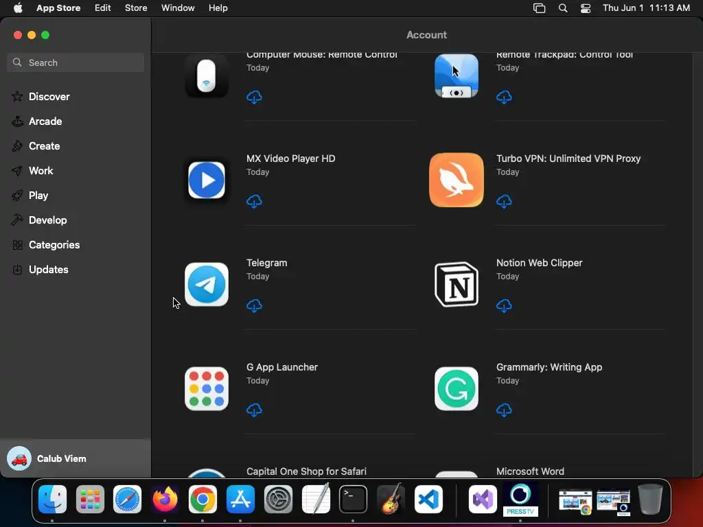Click the Telegram cloud download icon
Screen dimensions: 703x527
[x=254, y=305]
